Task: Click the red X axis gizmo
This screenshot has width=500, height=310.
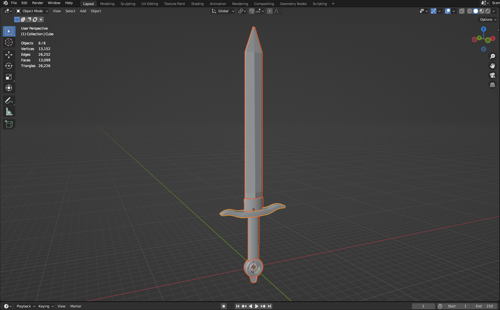Action: (493, 38)
